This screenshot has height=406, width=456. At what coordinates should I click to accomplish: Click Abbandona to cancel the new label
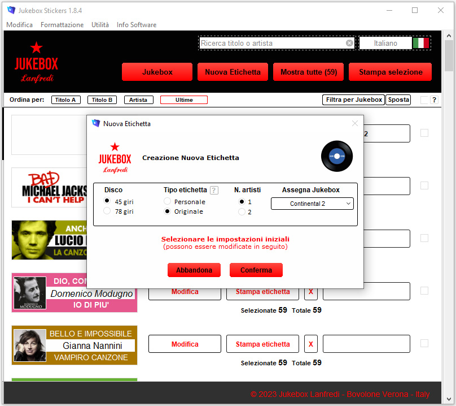point(194,270)
